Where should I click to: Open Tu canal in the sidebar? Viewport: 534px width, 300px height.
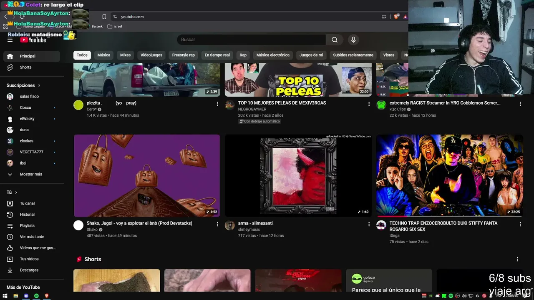32,203
